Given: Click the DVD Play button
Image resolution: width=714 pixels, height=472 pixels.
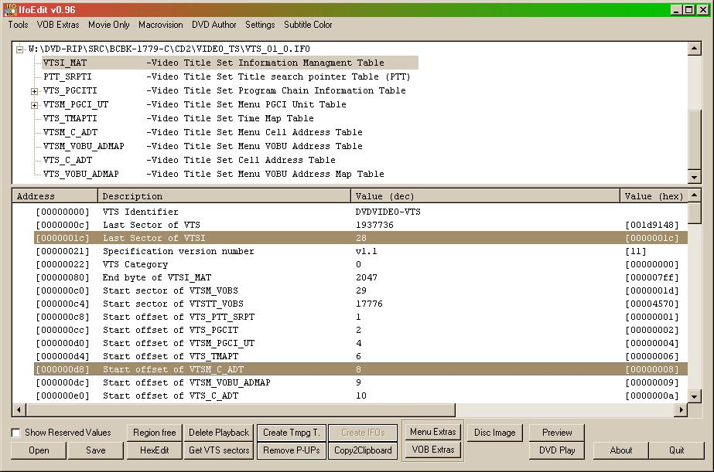Looking at the screenshot, I should click(x=557, y=450).
